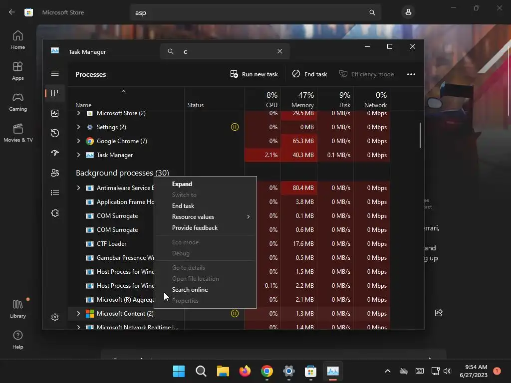Viewport: 511px width, 383px height.
Task: Choose Search online in context menu
Action: pos(205,290)
